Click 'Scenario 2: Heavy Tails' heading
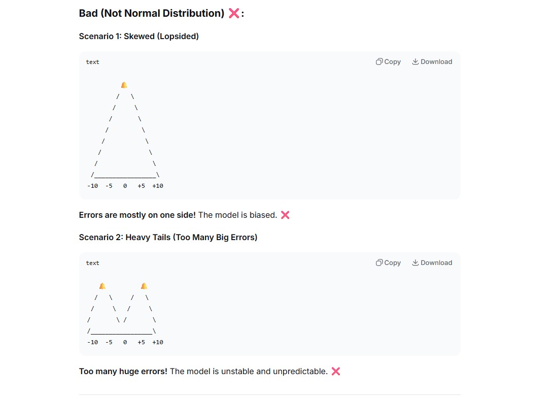This screenshot has height=399, width=556. pos(168,237)
